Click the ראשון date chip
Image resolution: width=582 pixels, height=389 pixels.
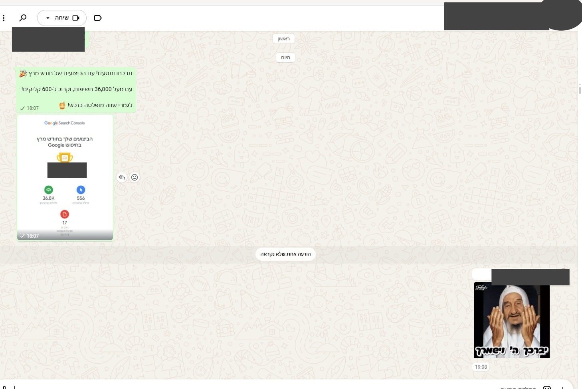[x=284, y=39]
